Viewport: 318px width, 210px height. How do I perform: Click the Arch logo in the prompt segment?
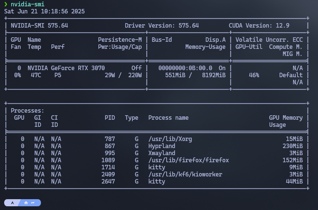pos(12,203)
